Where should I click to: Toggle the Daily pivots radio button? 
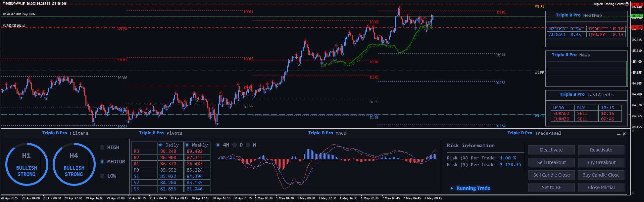pyautogui.click(x=161, y=145)
